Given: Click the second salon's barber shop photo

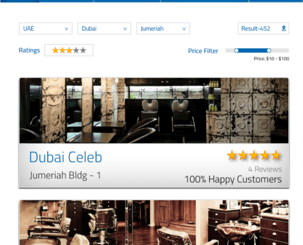Looking at the screenshot, I should click(154, 222).
